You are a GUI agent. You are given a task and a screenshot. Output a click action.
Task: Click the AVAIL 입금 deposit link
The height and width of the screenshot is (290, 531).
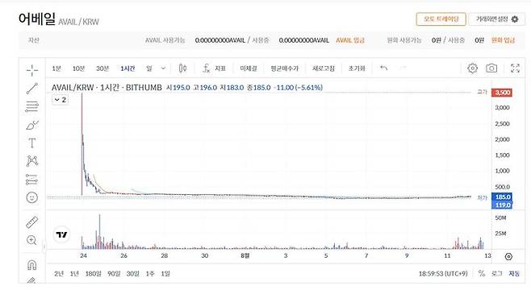[350, 40]
